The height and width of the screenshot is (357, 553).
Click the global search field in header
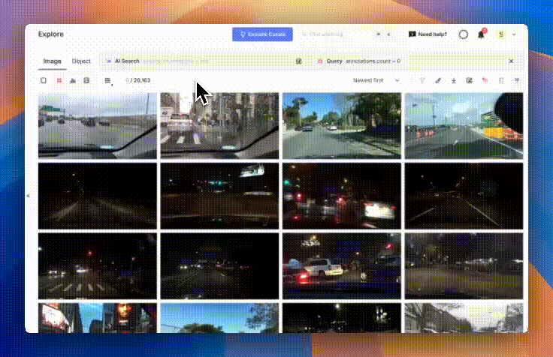[x=346, y=34]
